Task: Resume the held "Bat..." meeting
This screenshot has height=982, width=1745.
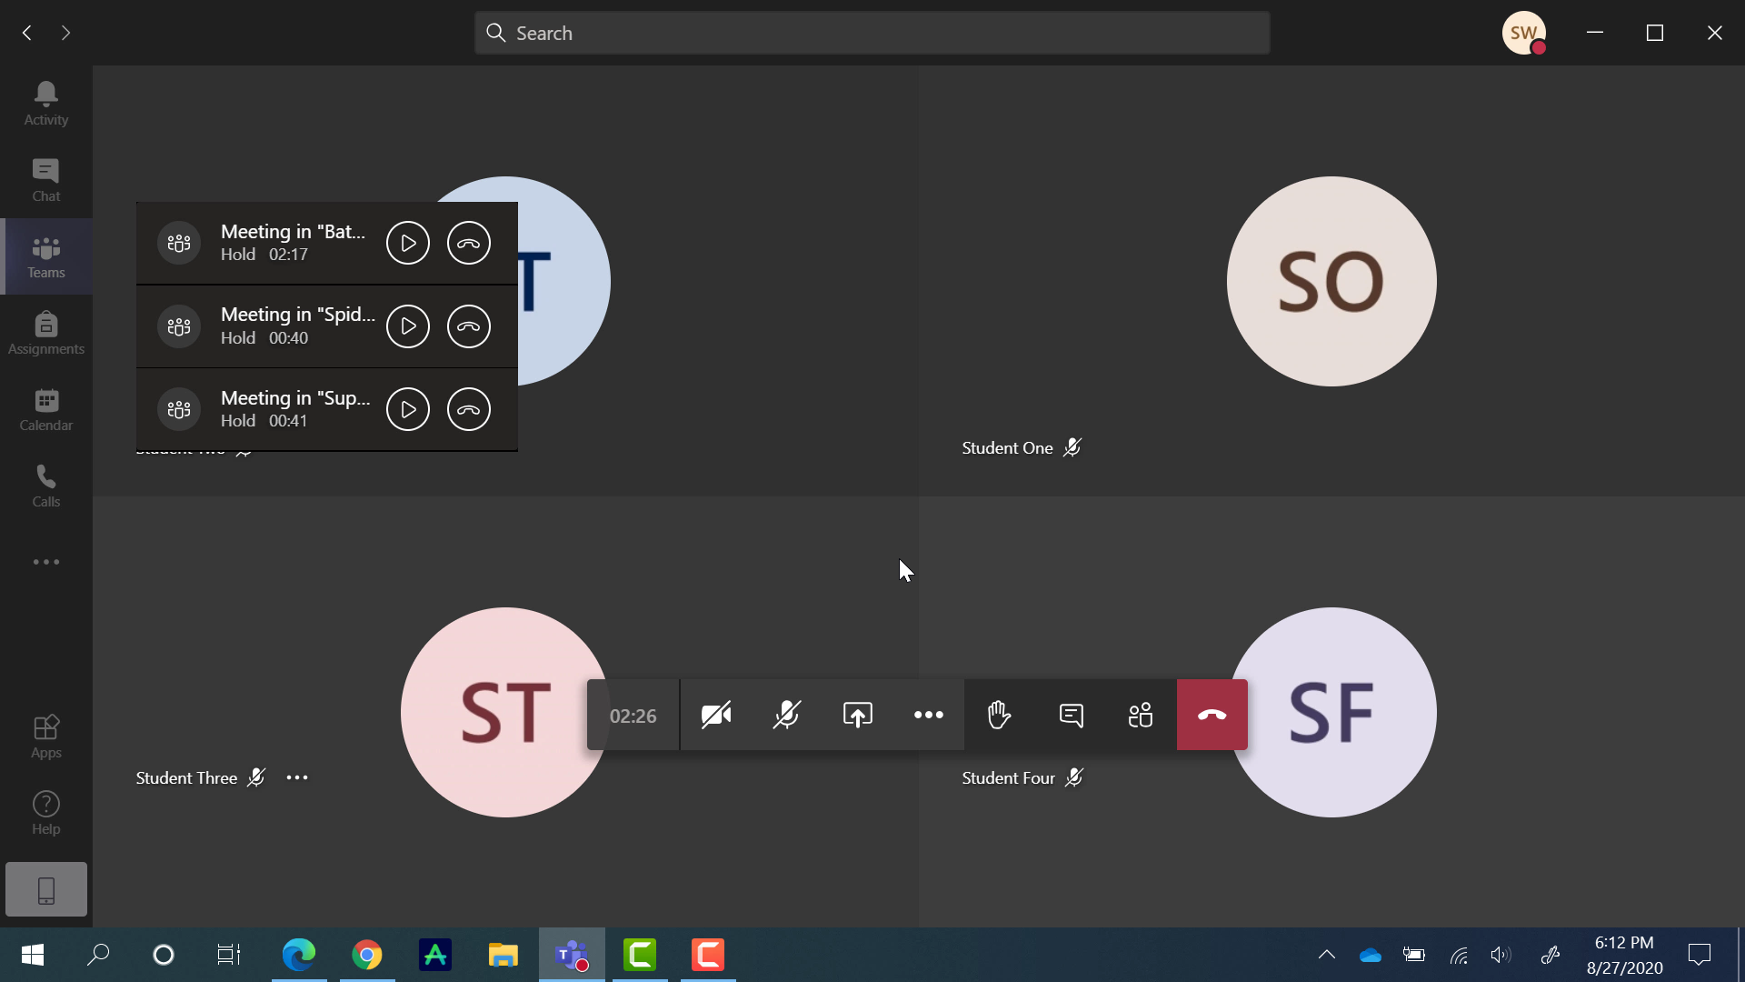Action: [x=408, y=243]
